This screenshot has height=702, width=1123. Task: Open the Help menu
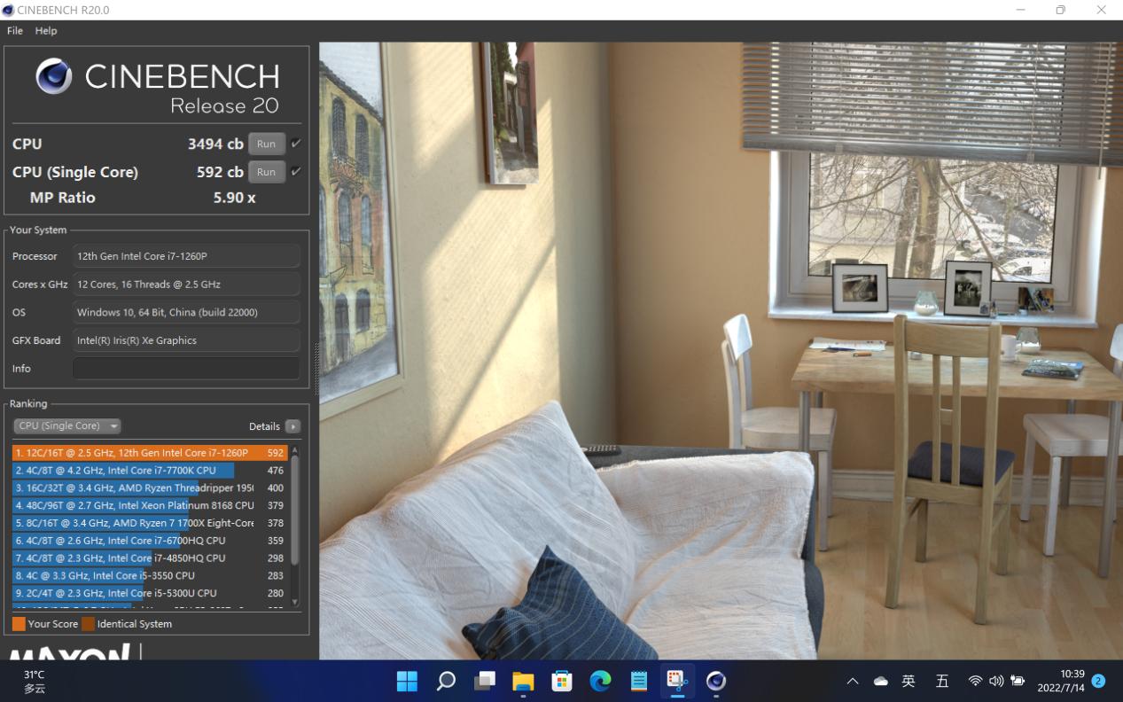point(46,30)
